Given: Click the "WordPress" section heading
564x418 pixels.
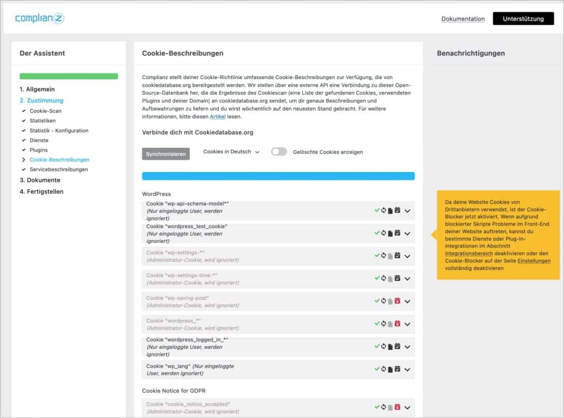Looking at the screenshot, I should click(156, 194).
